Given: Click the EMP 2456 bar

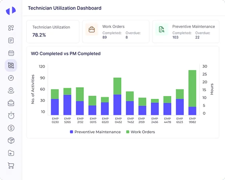Looking at the screenshot, I should [x=155, y=107].
